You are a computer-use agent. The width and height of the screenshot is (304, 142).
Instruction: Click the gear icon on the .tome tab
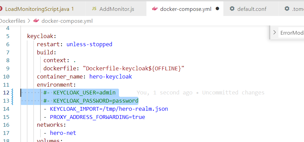(x=287, y=9)
